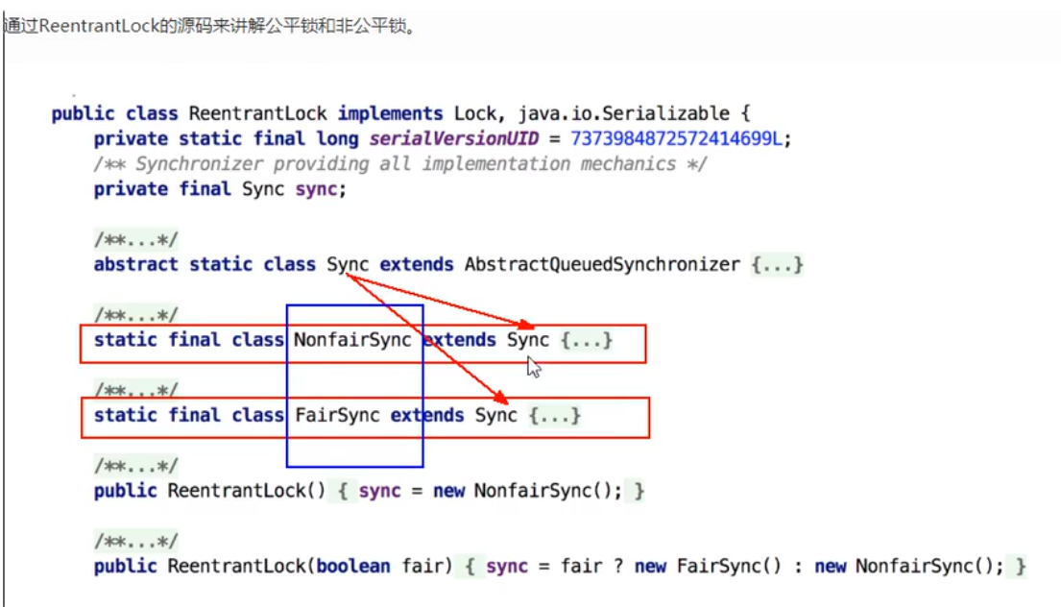Screen dimensions: 1061x607
Task: Expand comment above ReentrantLock(boolean fair) constructor
Action: tap(136, 542)
